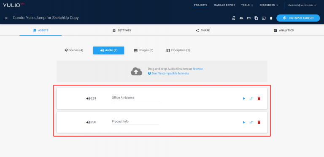
Task: Open the Settings tab
Action: tap(121, 30)
